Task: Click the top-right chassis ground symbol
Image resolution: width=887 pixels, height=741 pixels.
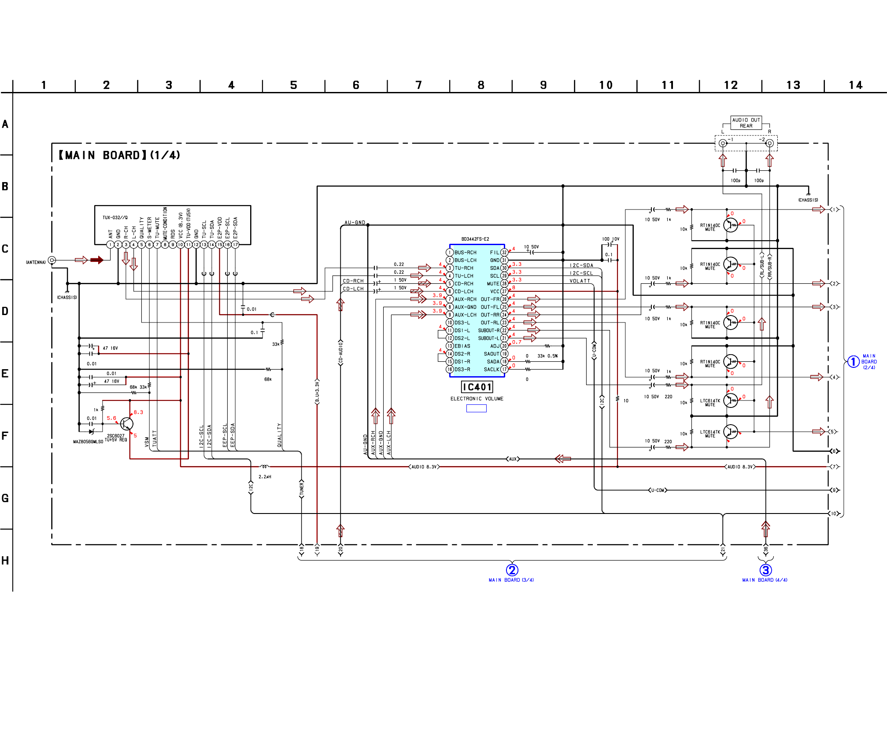Action: coord(808,194)
